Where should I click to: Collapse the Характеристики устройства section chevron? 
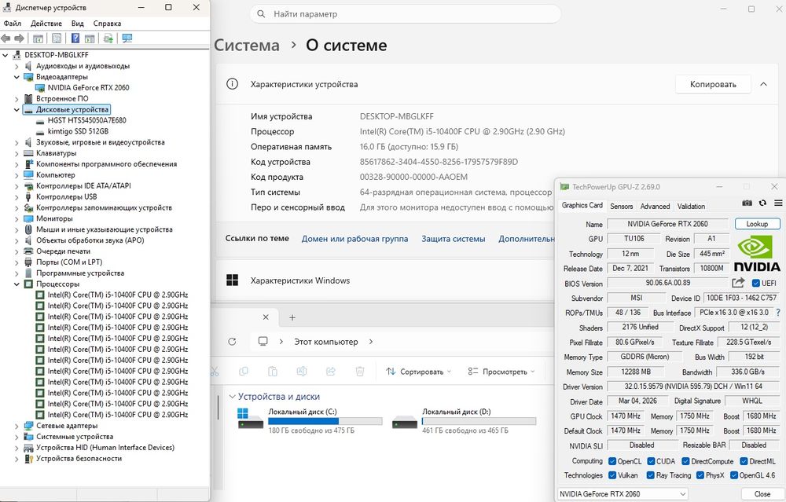(x=763, y=84)
